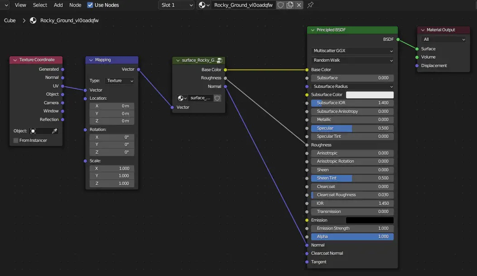Click the Cube breadcrumb label

pos(10,20)
